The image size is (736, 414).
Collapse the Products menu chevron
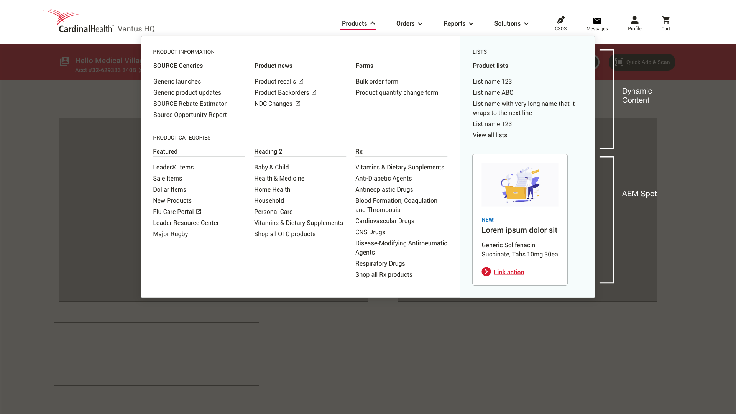(x=373, y=23)
